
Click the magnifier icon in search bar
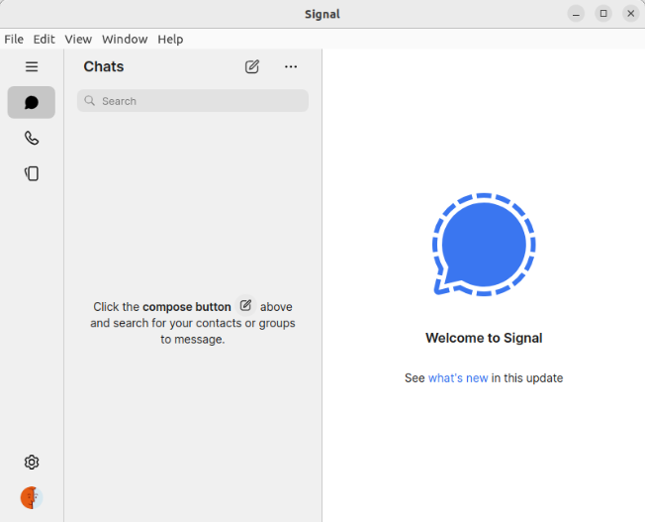[x=89, y=100]
